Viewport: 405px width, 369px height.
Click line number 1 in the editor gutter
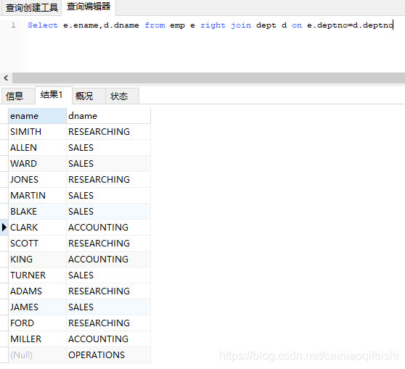click(13, 25)
